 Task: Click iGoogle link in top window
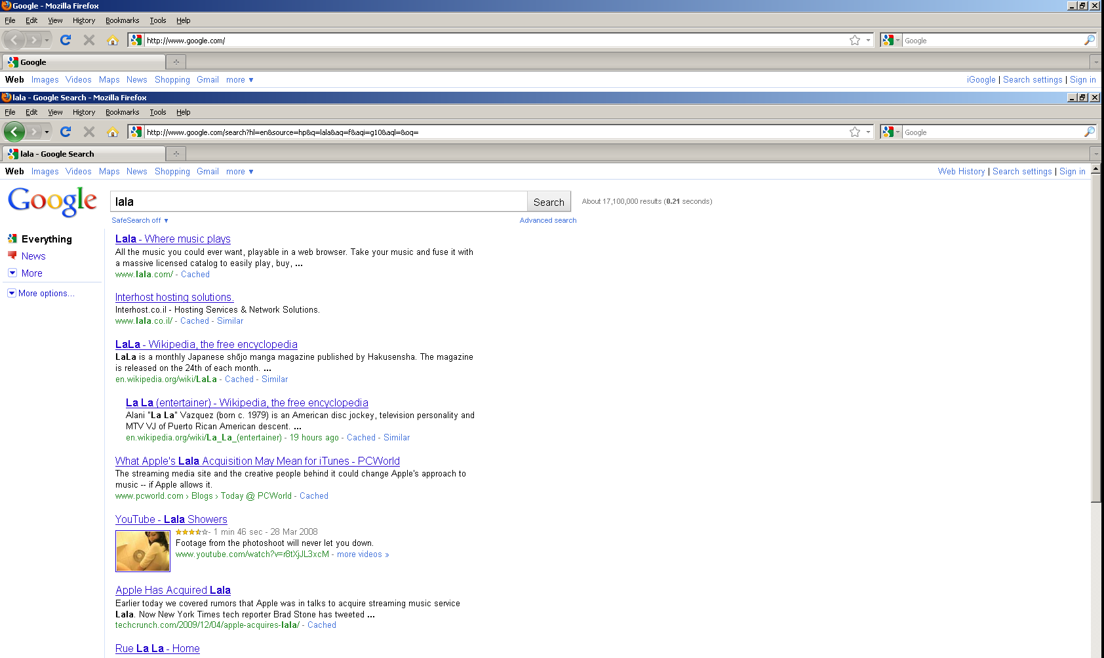981,80
